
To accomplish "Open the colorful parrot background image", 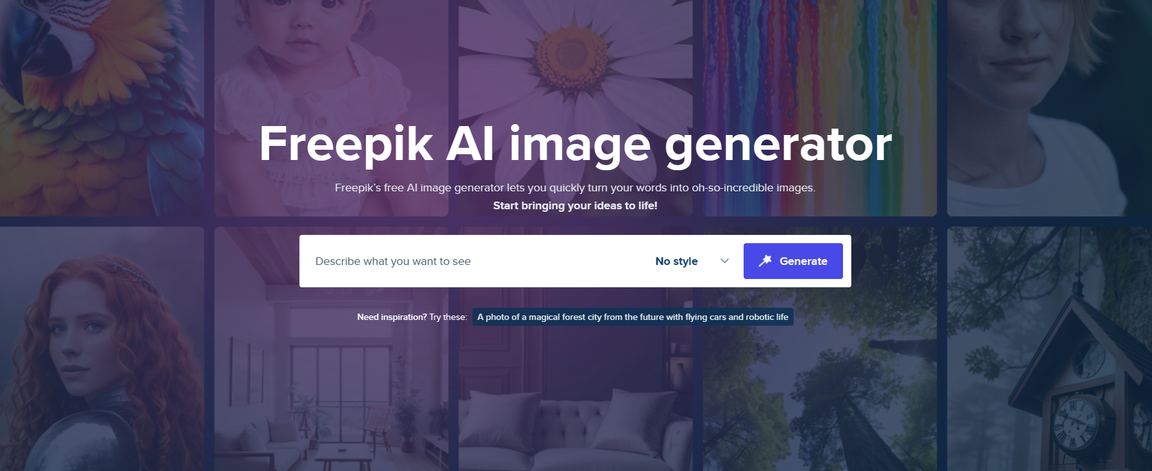I will [102, 108].
